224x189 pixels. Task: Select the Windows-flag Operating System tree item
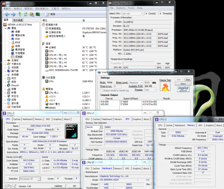click(14, 64)
